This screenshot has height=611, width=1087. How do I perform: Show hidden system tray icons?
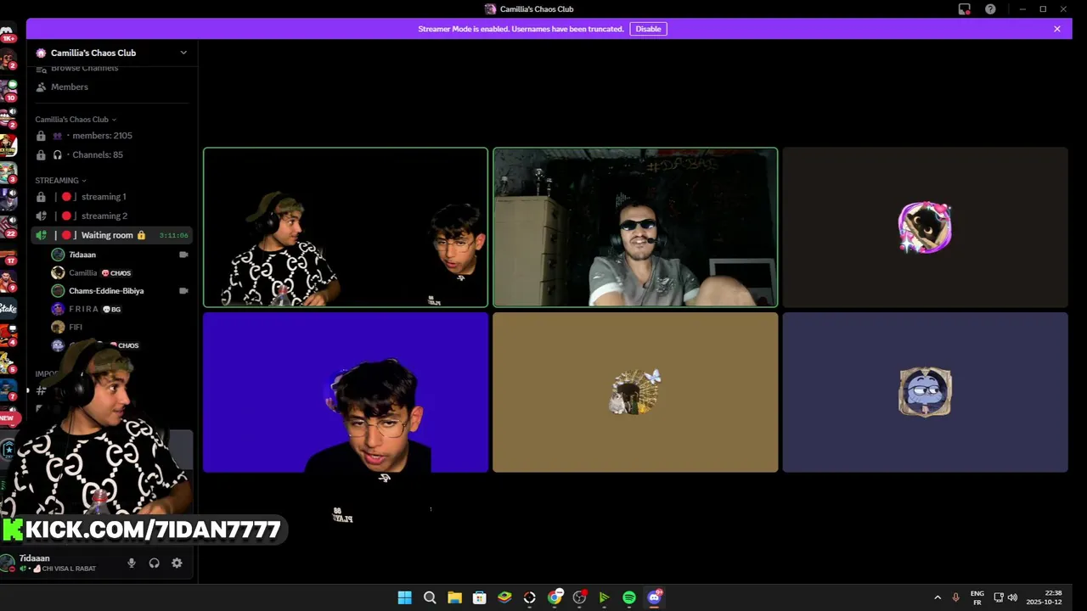click(938, 597)
